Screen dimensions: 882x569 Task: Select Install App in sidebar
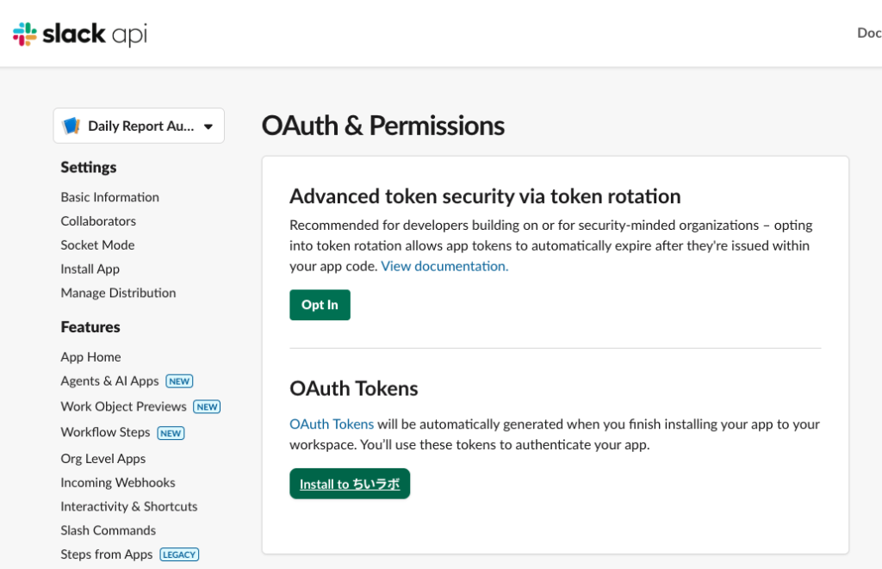pyautogui.click(x=90, y=269)
